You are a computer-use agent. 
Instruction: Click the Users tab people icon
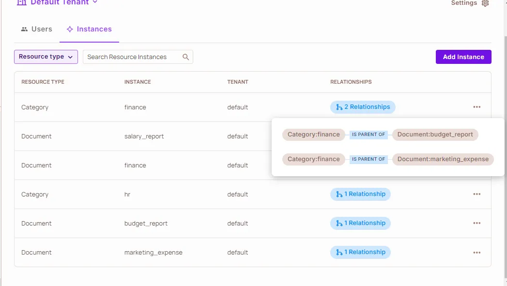[24, 30]
